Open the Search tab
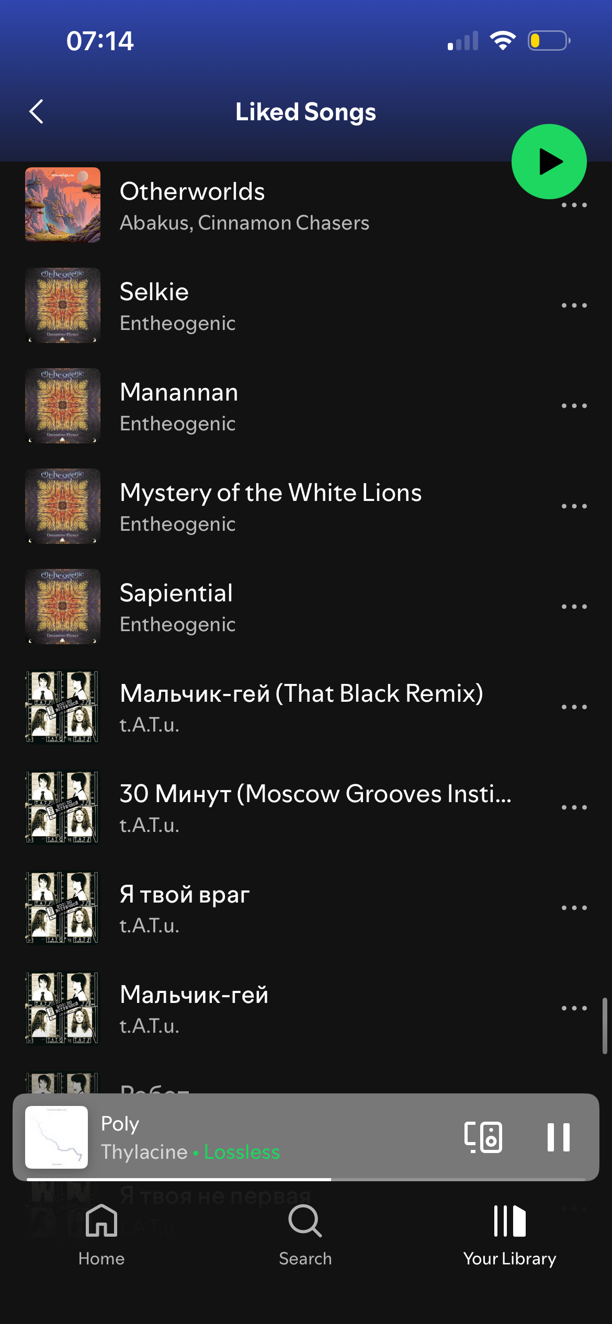This screenshot has height=1324, width=612. click(305, 1235)
